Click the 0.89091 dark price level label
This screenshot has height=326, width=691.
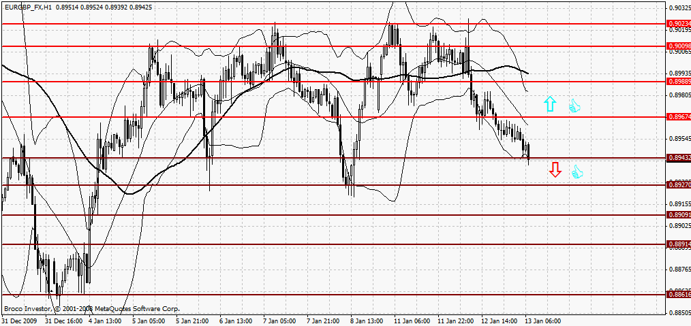[x=679, y=215]
